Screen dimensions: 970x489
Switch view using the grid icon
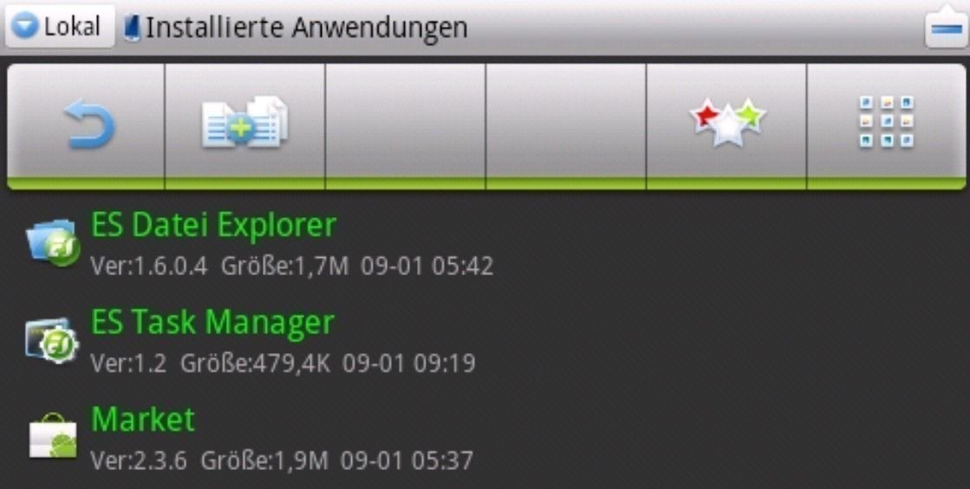(x=887, y=122)
